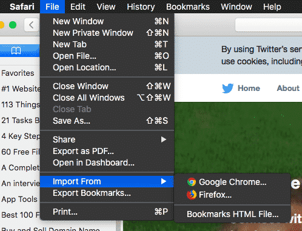The height and width of the screenshot is (231, 302).
Task: Click the Firefox icon in submenu
Action: coord(192,195)
